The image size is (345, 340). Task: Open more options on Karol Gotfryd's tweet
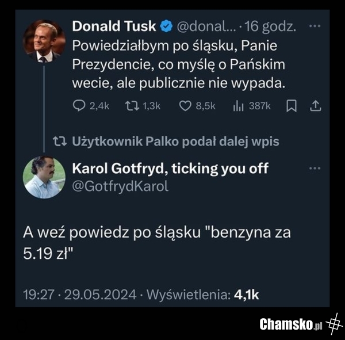click(x=315, y=169)
